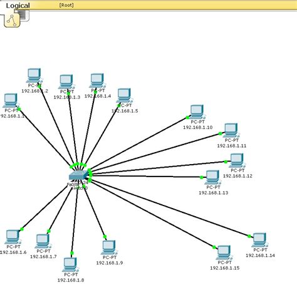This screenshot has width=297, height=284.
Task: Select PC with IP 192.168.1.12
Action: point(237,161)
